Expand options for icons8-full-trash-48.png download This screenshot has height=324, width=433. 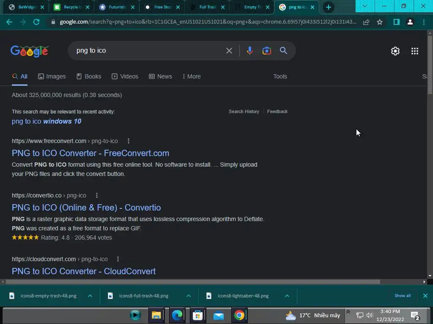pos(189,296)
